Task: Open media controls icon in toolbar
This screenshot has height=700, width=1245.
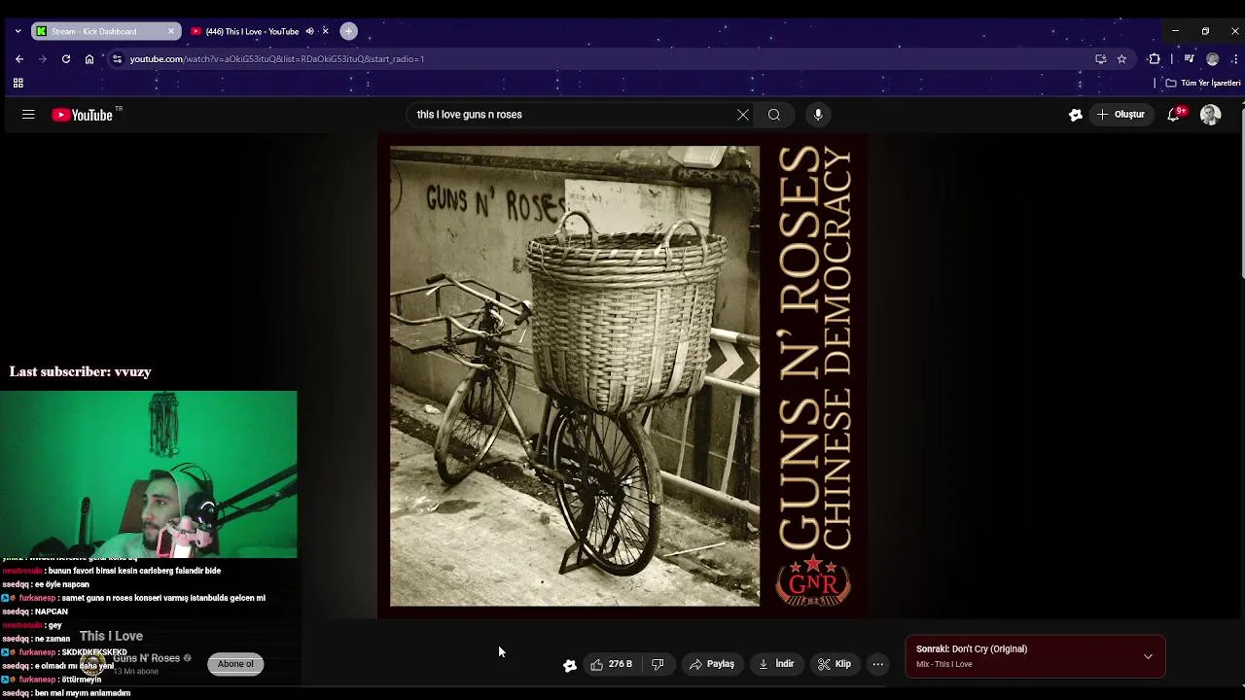Action: 1189,59
